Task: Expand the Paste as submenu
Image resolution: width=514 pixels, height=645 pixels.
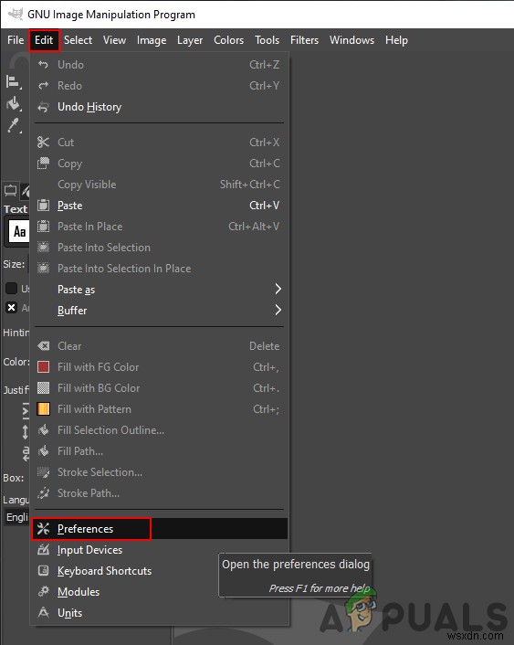Action: click(159, 290)
